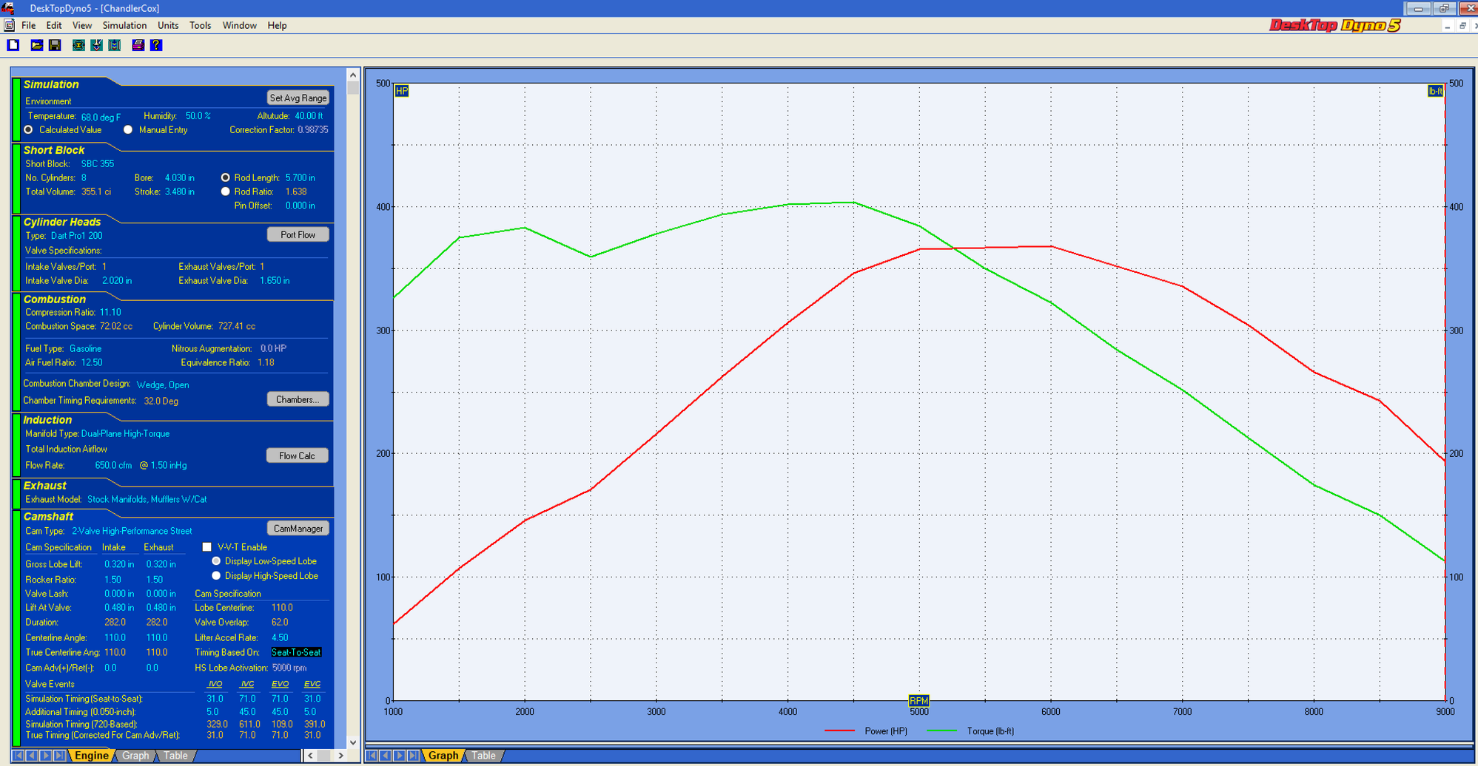
Task: Open the Simulation menu
Action: 124,25
